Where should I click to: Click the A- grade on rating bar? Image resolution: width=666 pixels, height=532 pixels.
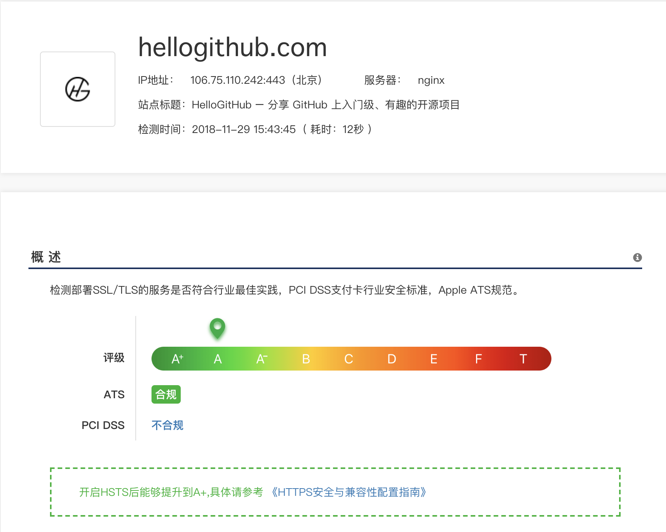262,359
